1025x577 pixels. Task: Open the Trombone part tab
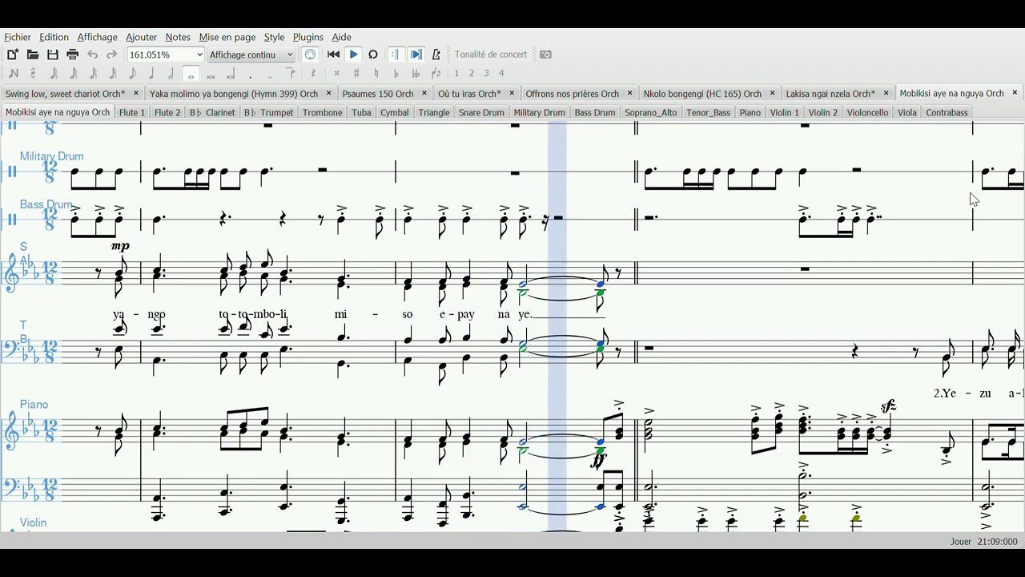click(323, 113)
